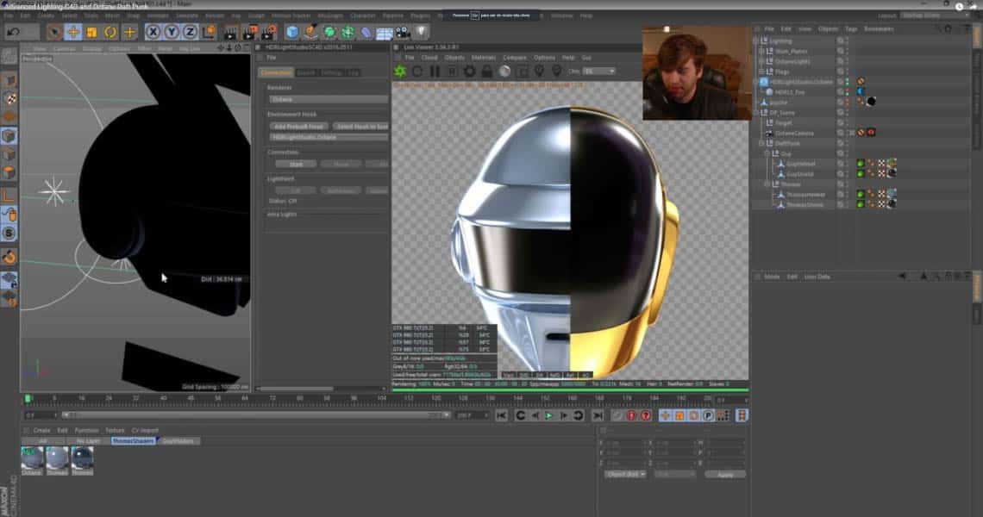The height and width of the screenshot is (517, 983).
Task: Collapse the DaftPunk group in object tree
Action: pos(761,143)
